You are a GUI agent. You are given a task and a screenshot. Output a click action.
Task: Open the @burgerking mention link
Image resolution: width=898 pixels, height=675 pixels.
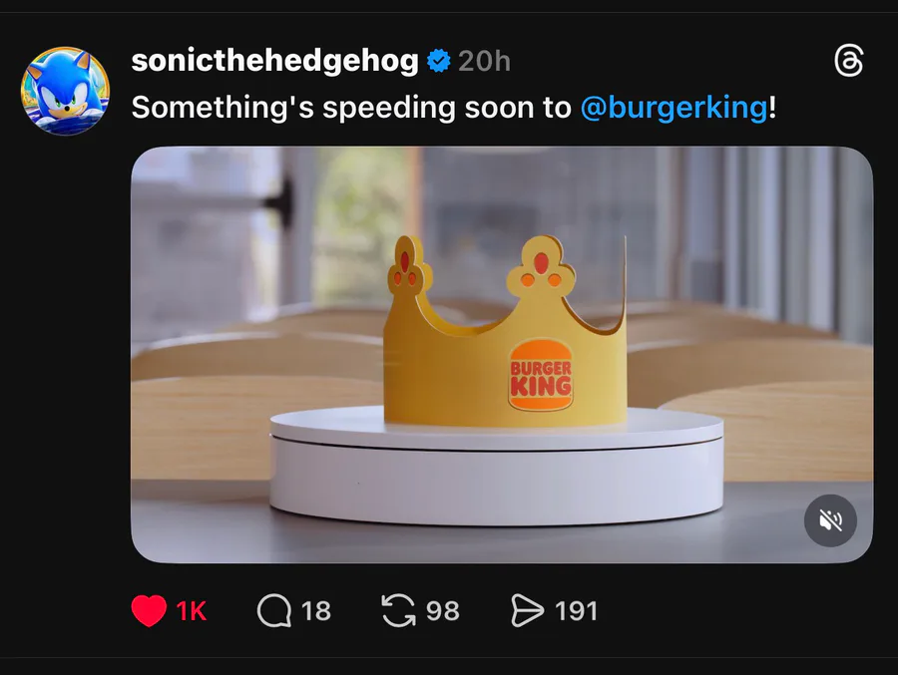[x=673, y=107]
